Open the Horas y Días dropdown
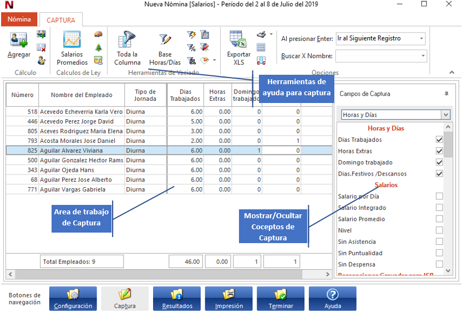This screenshot has height=314, width=463. tap(445, 115)
